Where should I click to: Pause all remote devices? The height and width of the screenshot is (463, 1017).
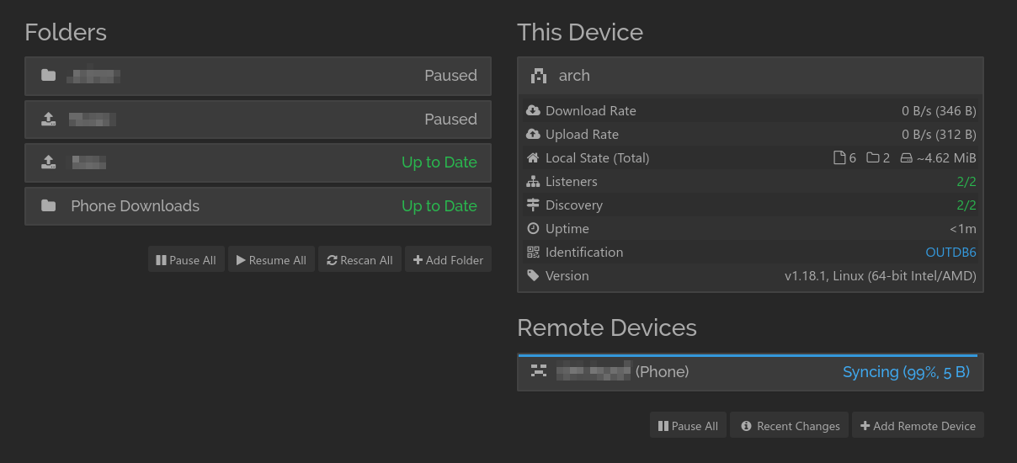(x=688, y=426)
